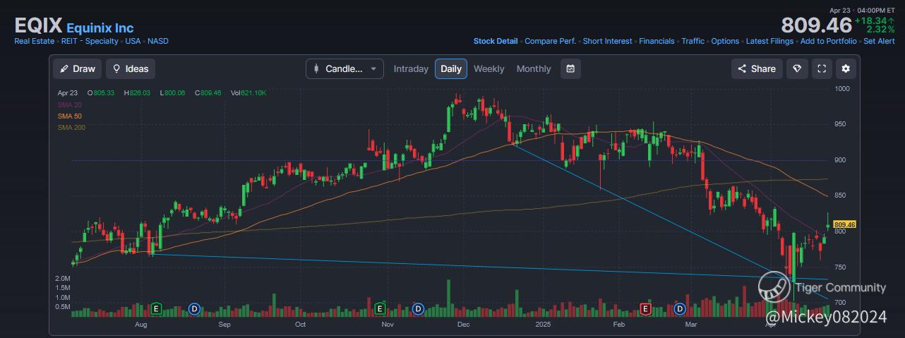Switch to Weekly timeframe
This screenshot has width=905, height=338.
click(x=489, y=68)
